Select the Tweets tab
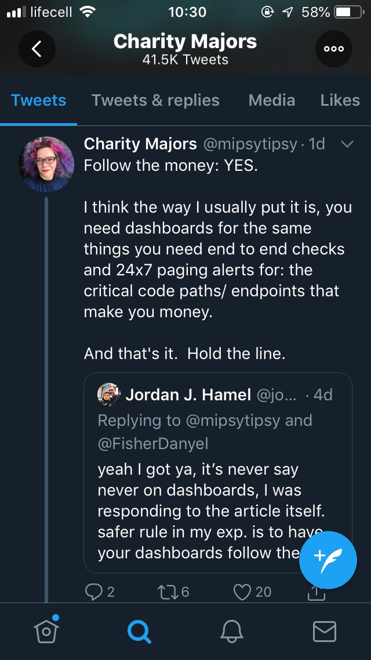Screen dimensions: 371x660 coord(38,101)
